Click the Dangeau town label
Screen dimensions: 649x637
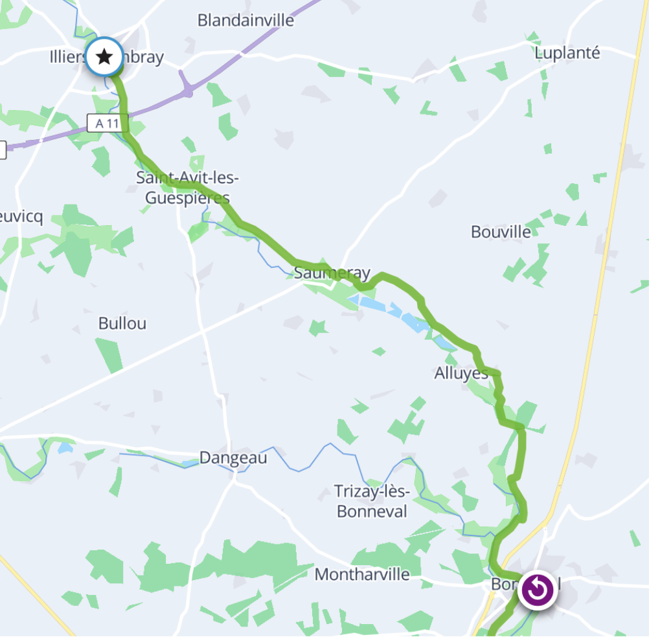(233, 458)
